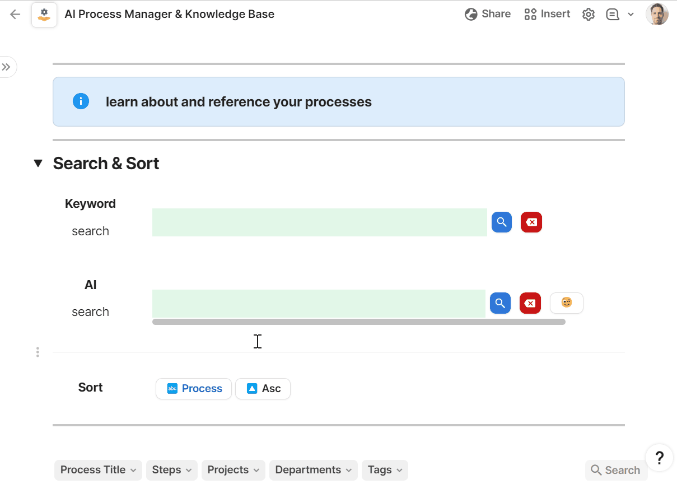Toggle the Process sort field button

[x=194, y=389]
